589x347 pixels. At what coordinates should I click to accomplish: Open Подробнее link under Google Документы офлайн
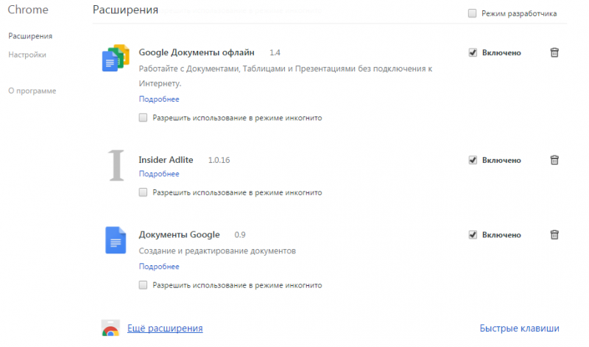coord(159,99)
